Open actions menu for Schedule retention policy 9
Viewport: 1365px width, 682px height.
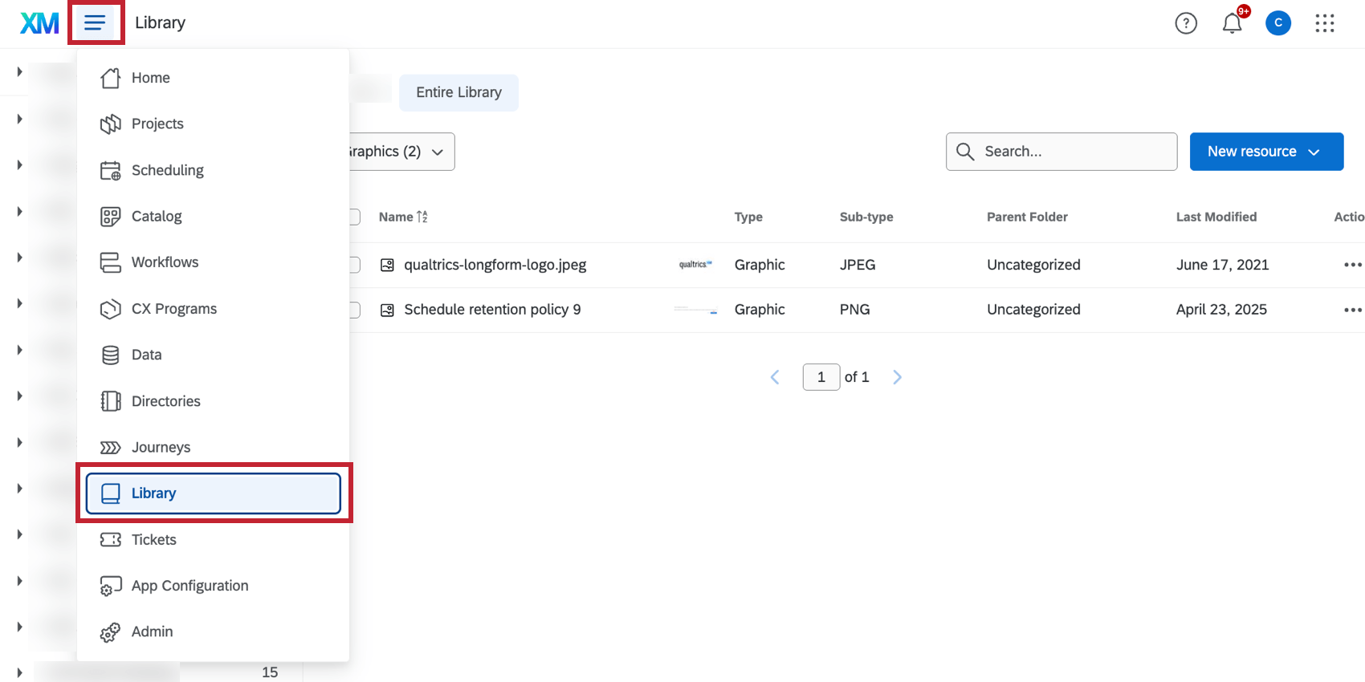pyautogui.click(x=1352, y=310)
